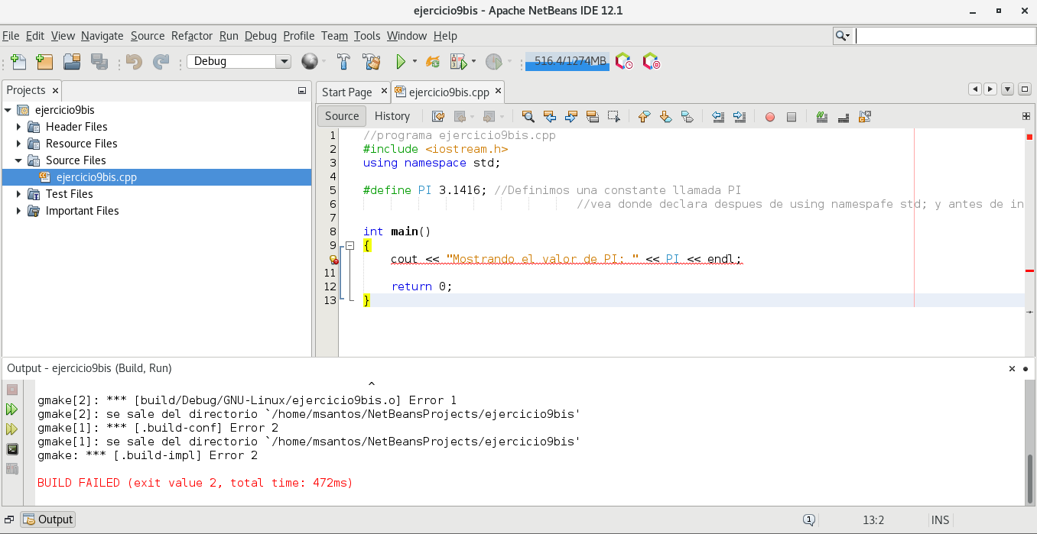Toggle highlight search in the editor toolbar
This screenshot has height=534, width=1037.
tap(592, 117)
